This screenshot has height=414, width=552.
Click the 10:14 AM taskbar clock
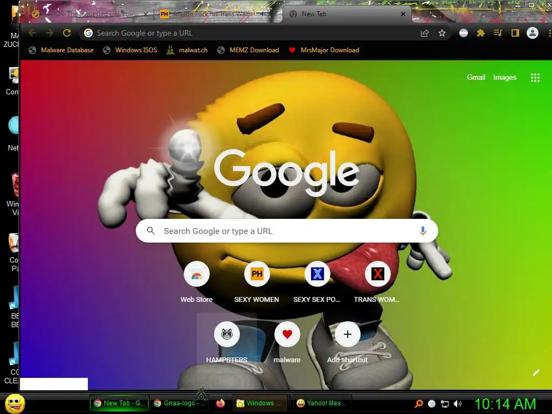click(x=505, y=404)
